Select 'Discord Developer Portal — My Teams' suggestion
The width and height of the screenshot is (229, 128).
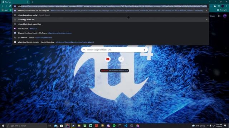pyautogui.click(x=111, y=33)
